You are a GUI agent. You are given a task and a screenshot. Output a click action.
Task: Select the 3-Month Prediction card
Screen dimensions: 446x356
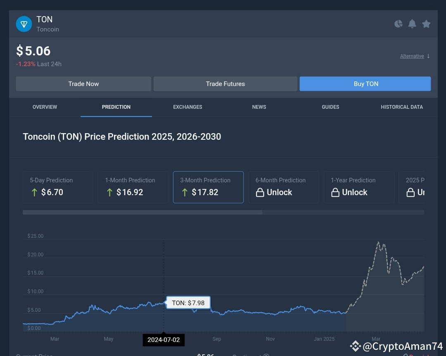pyautogui.click(x=208, y=187)
